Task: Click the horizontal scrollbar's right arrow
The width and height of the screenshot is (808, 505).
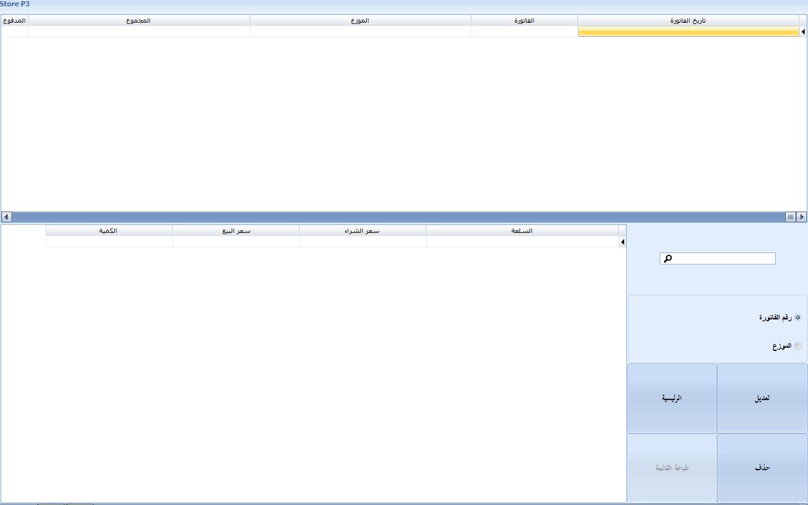Action: click(802, 217)
